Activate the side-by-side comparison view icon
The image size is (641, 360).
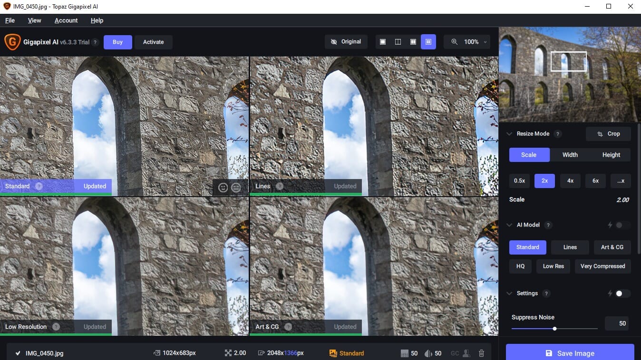[413, 42]
